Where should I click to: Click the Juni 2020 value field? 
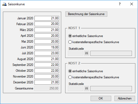pyautogui.click(x=47, y=47)
